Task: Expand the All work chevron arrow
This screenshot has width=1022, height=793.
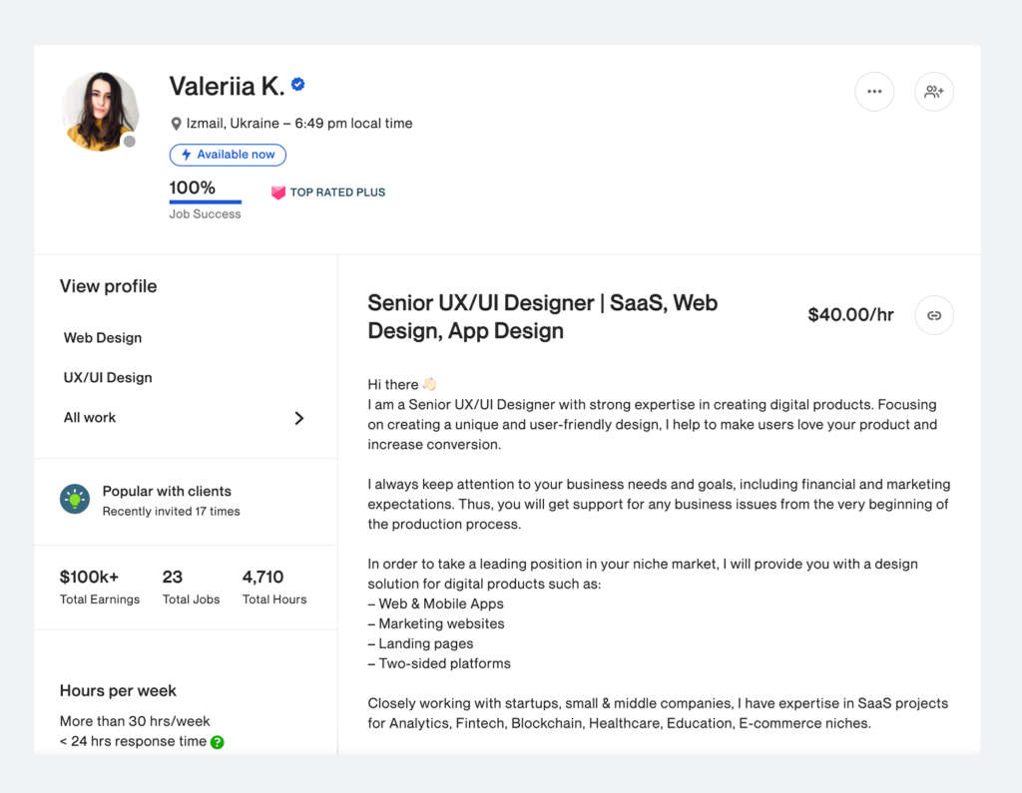Action: point(298,418)
